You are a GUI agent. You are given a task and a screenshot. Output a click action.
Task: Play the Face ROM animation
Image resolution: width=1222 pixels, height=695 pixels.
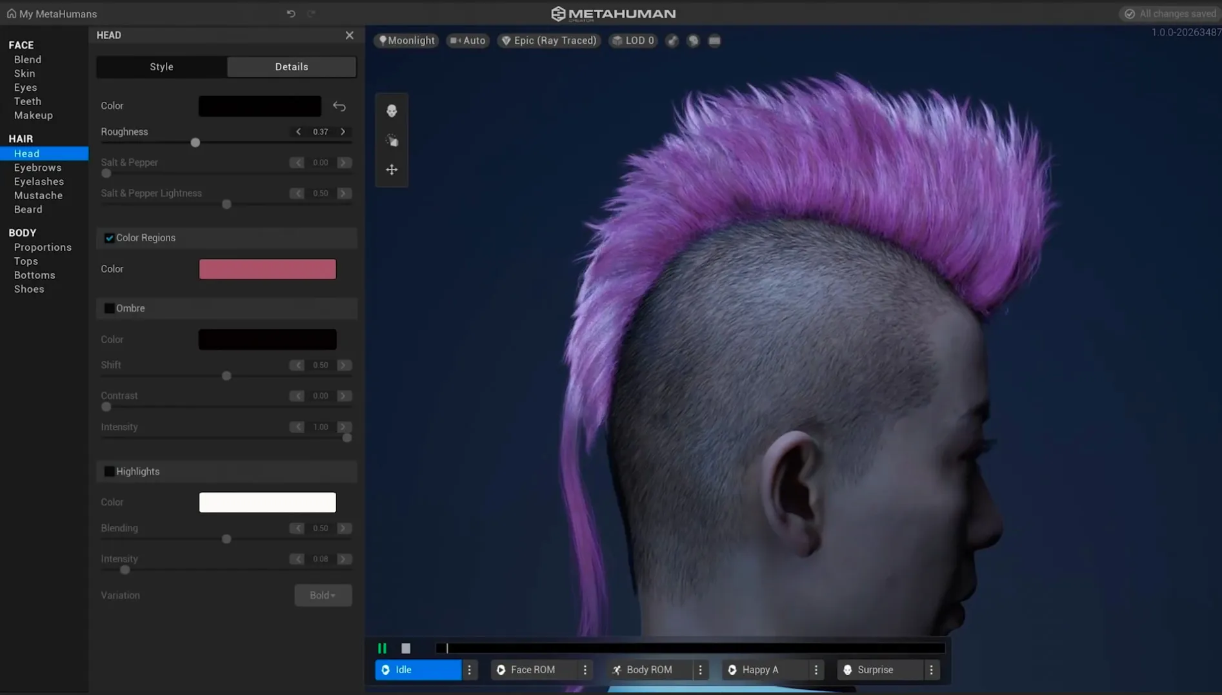click(x=532, y=670)
